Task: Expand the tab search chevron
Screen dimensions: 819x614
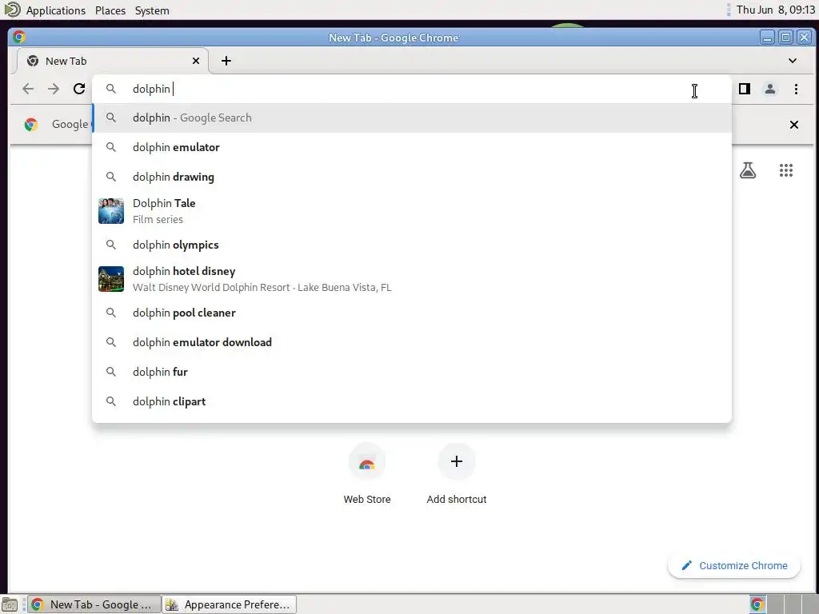Action: coord(793,61)
